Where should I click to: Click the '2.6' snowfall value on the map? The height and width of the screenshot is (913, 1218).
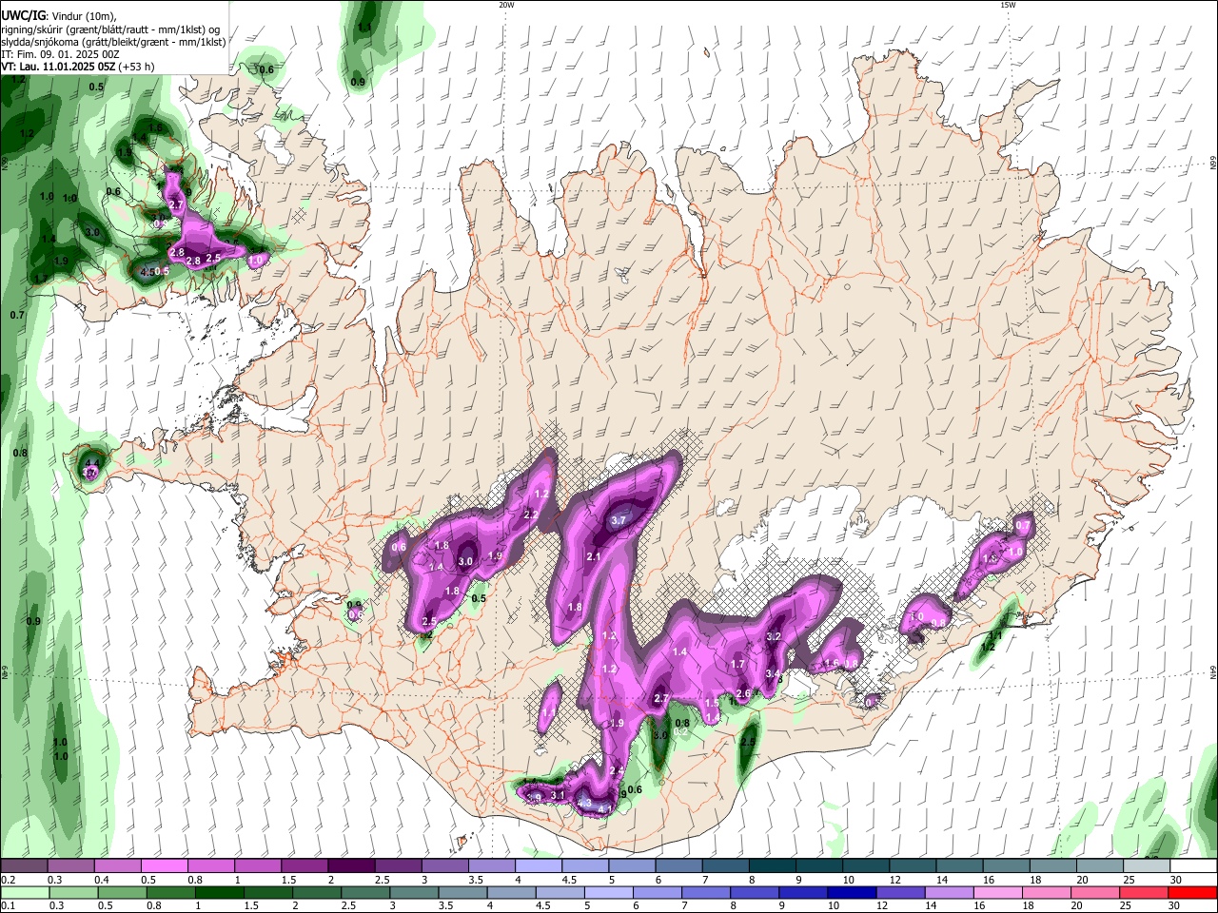coord(744,693)
